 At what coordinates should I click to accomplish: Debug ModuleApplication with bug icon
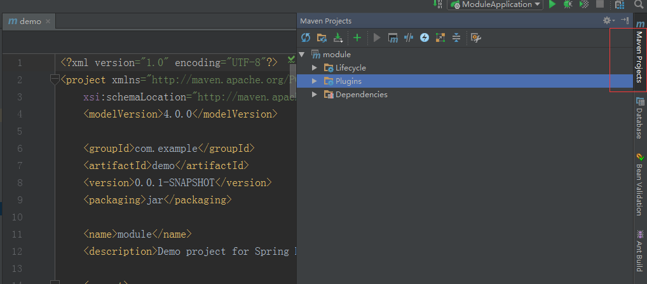pos(568,4)
